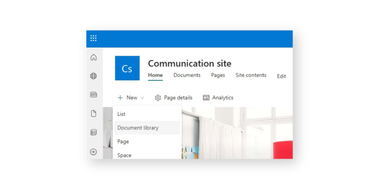The image size is (379, 189).
Task: Open Site contents in navigation
Action: [x=251, y=75]
